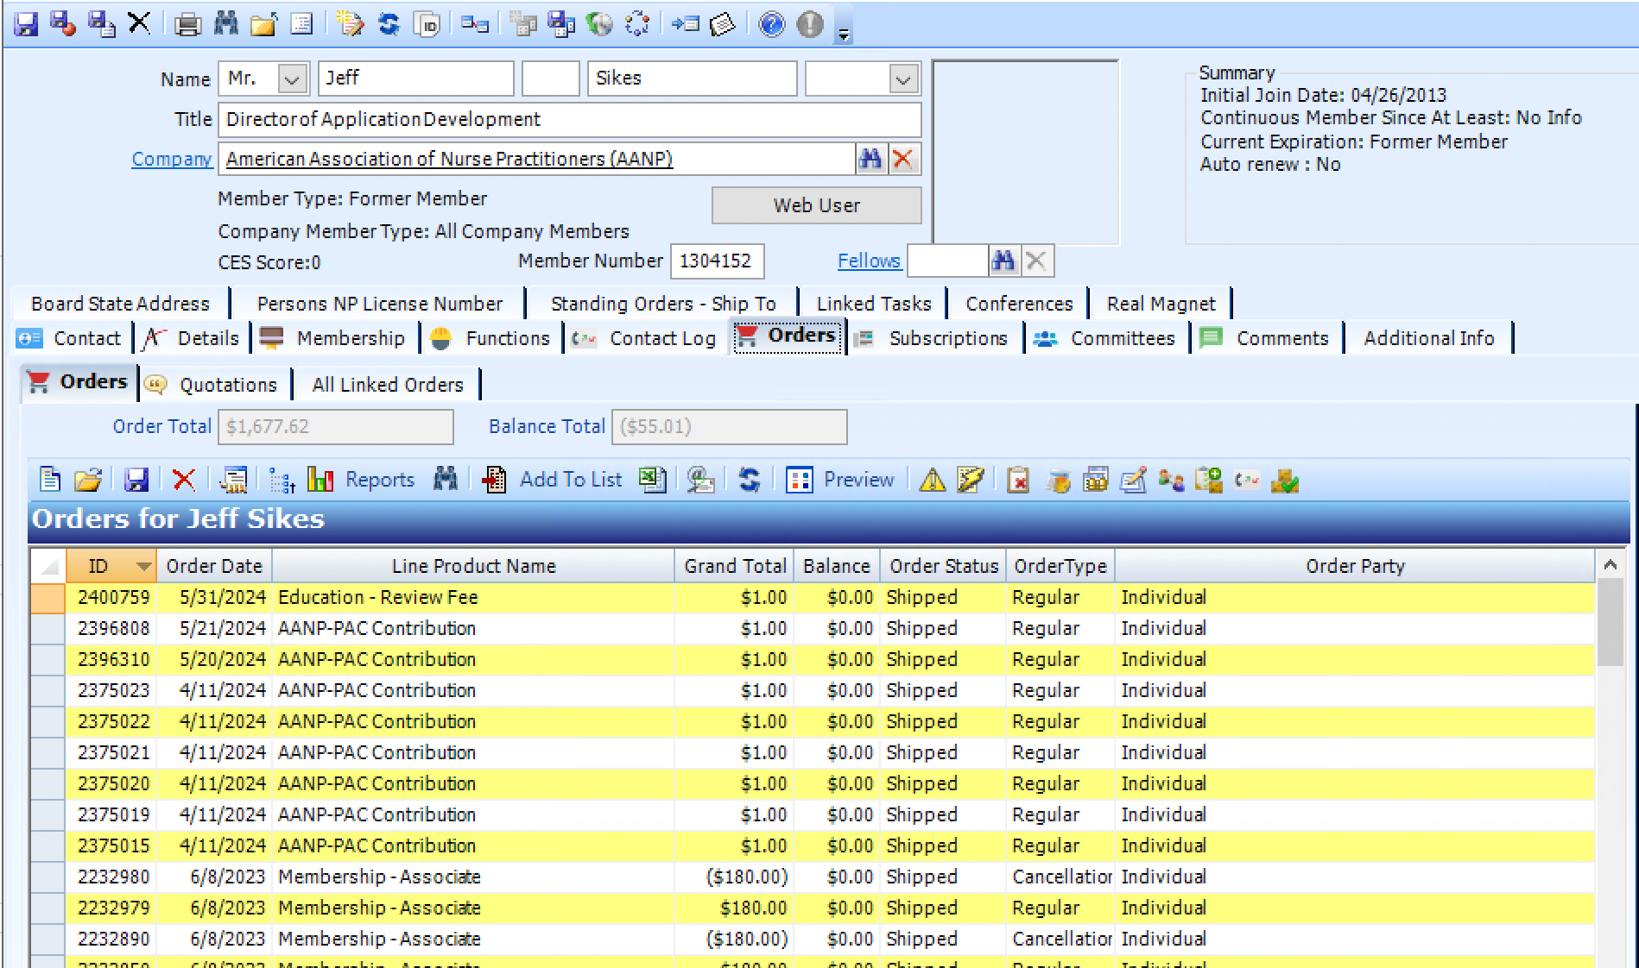The height and width of the screenshot is (968, 1639).
Task: Refresh the orders list with the blue arrows icon
Action: point(749,480)
